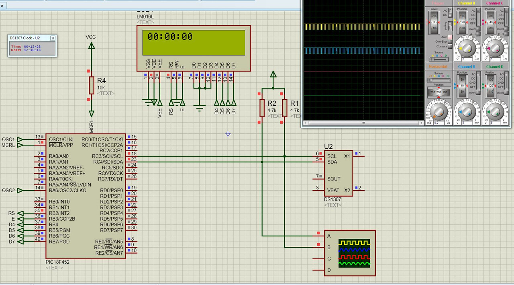
Task: Select the PIC18F452 microcontroller body
Action: (86, 196)
